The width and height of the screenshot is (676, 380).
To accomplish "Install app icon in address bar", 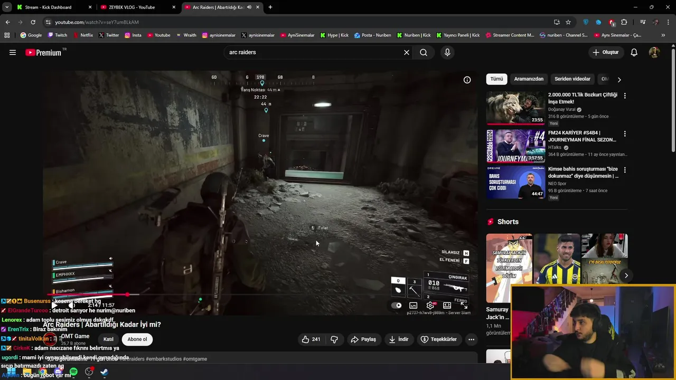I will pos(557,22).
